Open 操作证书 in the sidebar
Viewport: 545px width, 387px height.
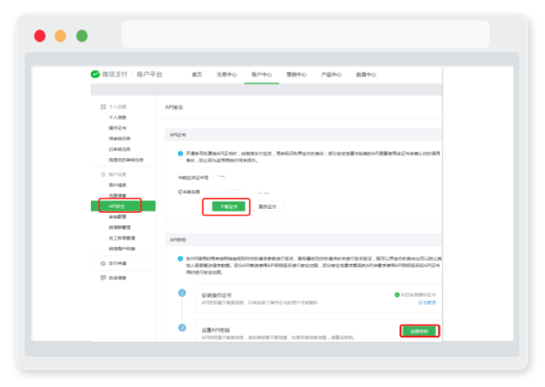(x=118, y=128)
